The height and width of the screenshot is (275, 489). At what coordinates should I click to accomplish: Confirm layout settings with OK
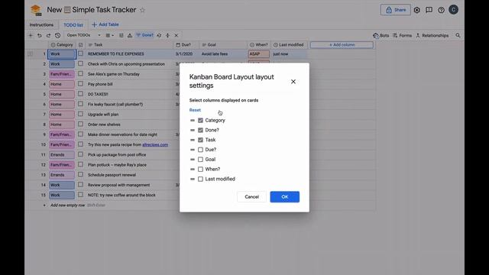tap(285, 197)
